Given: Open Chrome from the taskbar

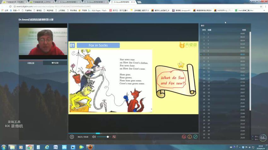Looking at the screenshot, I should coord(30,147).
